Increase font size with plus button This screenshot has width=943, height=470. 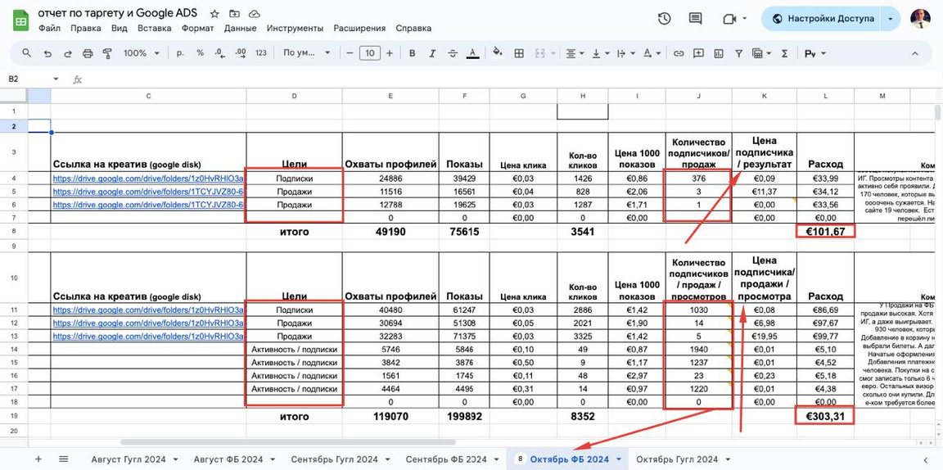tap(390, 53)
